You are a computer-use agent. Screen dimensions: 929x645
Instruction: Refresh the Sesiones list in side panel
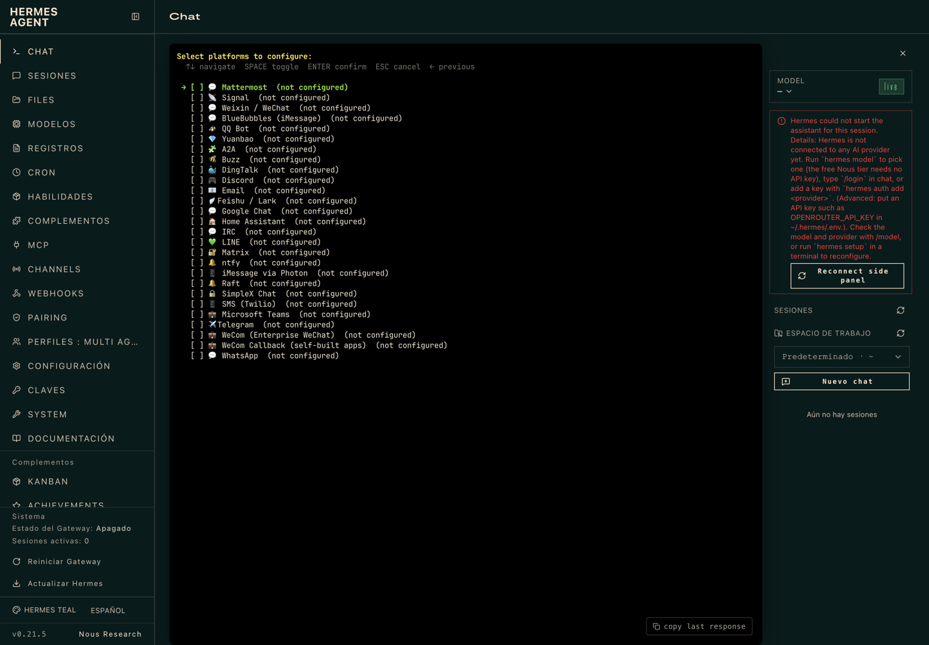click(x=901, y=310)
